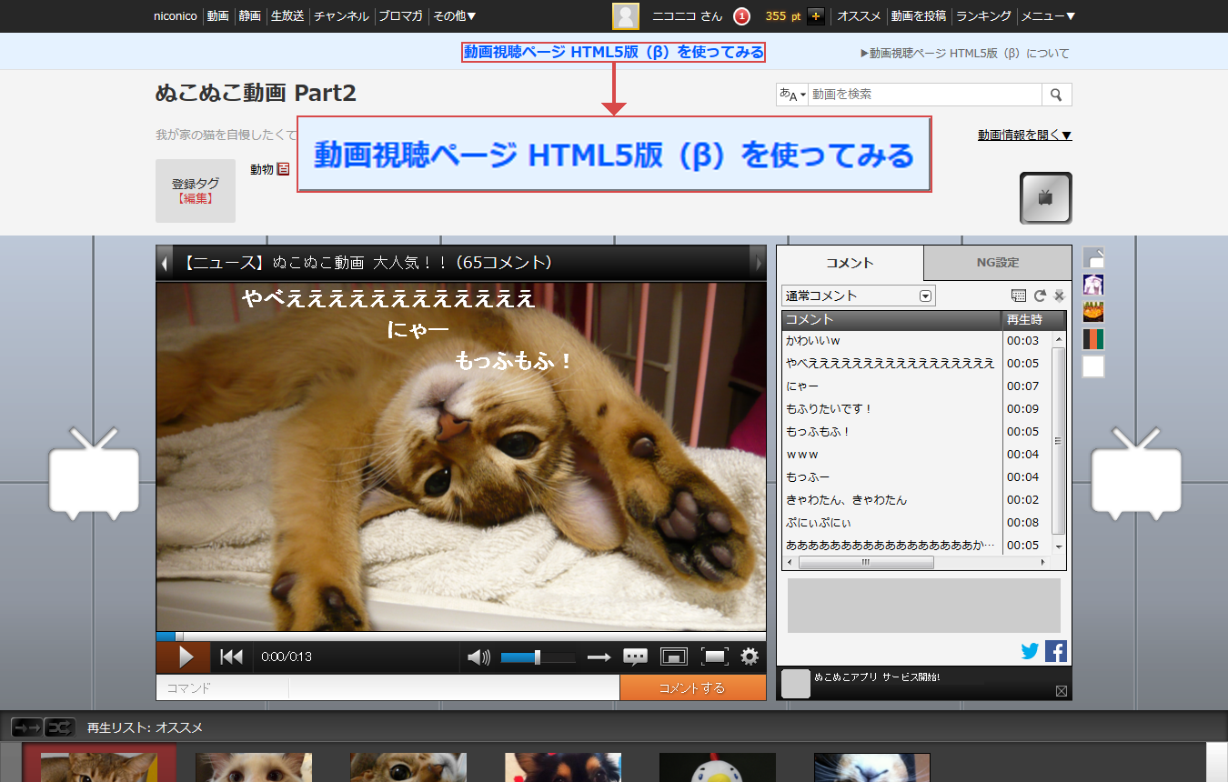Click the right TV-shaped logo
This screenshot has width=1228, height=782.
pos(1136,474)
